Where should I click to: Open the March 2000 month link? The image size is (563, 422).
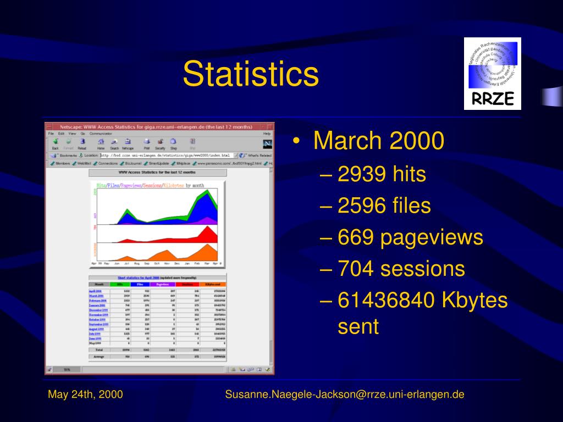(x=96, y=296)
